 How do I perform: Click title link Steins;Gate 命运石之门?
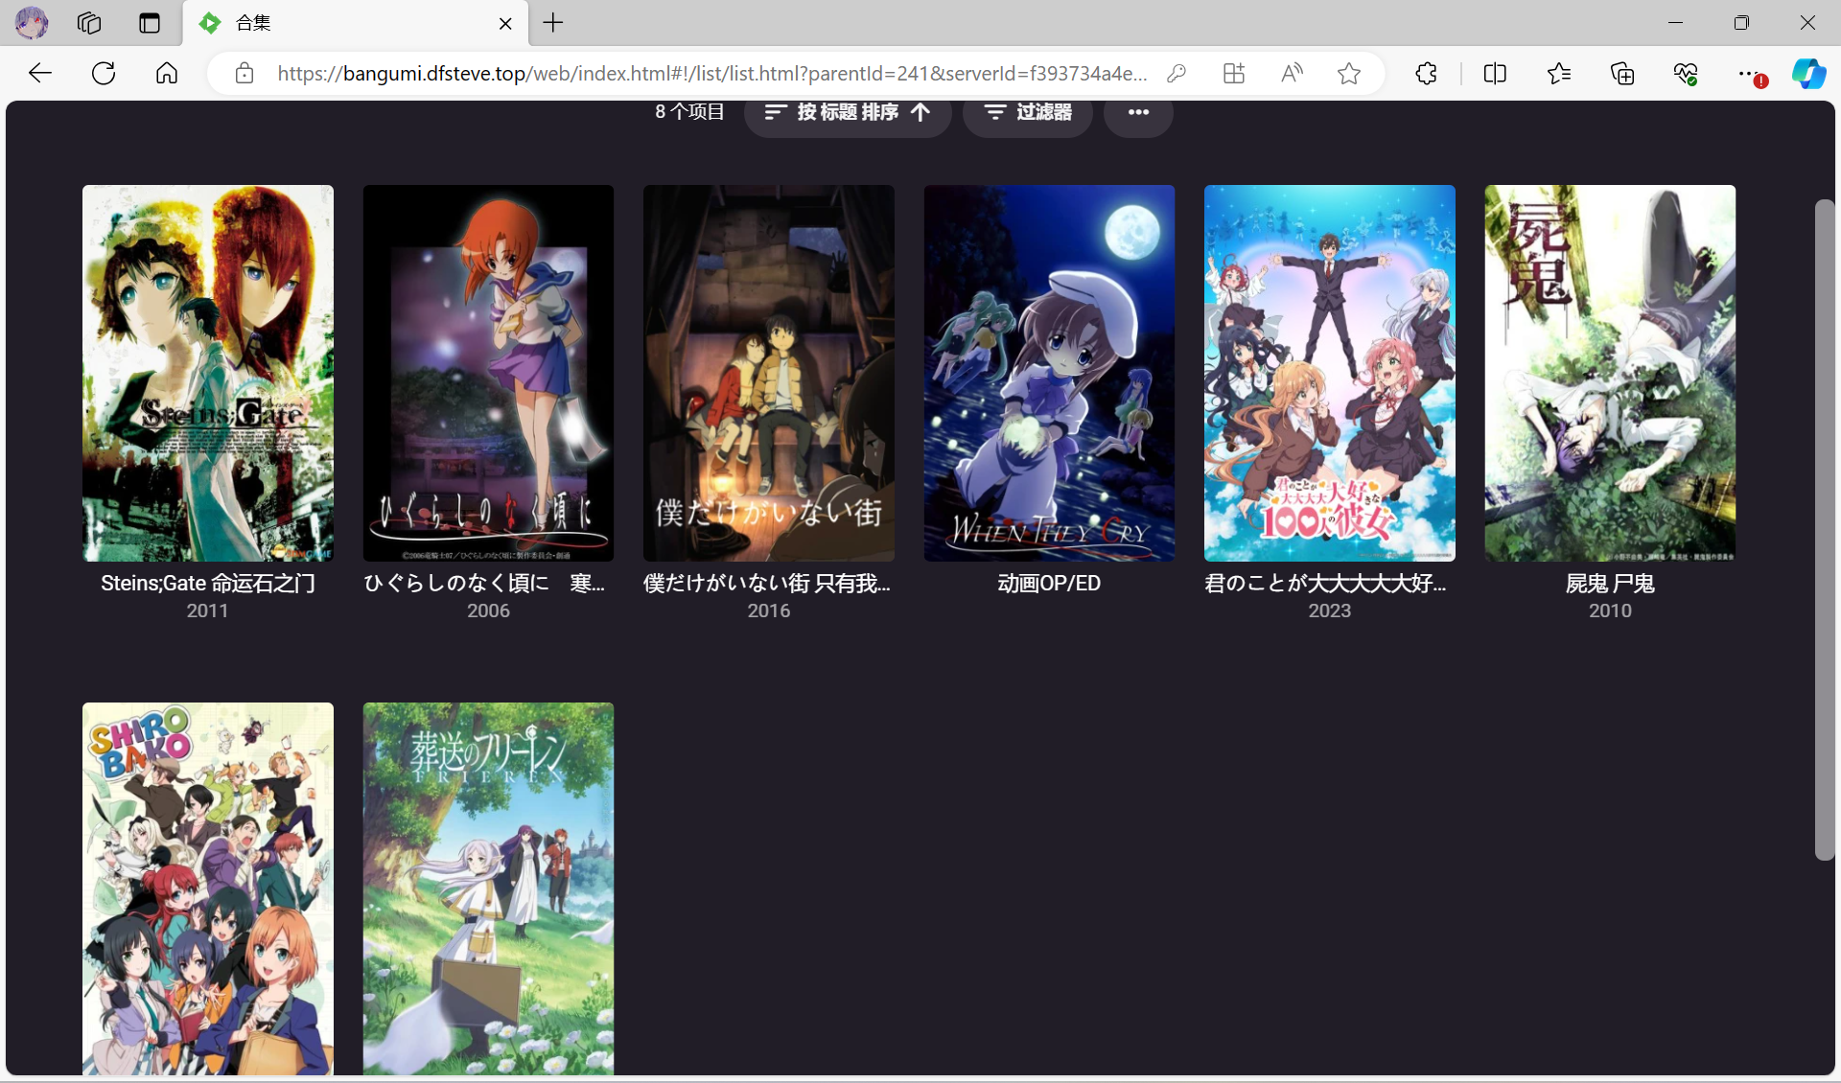[208, 584]
